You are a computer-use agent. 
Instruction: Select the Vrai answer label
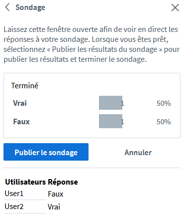[20, 103]
